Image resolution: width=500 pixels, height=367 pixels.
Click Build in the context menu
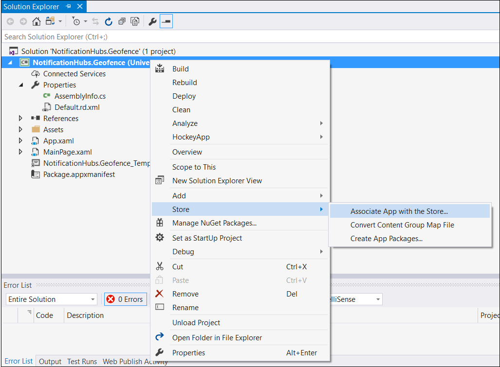pyautogui.click(x=181, y=69)
